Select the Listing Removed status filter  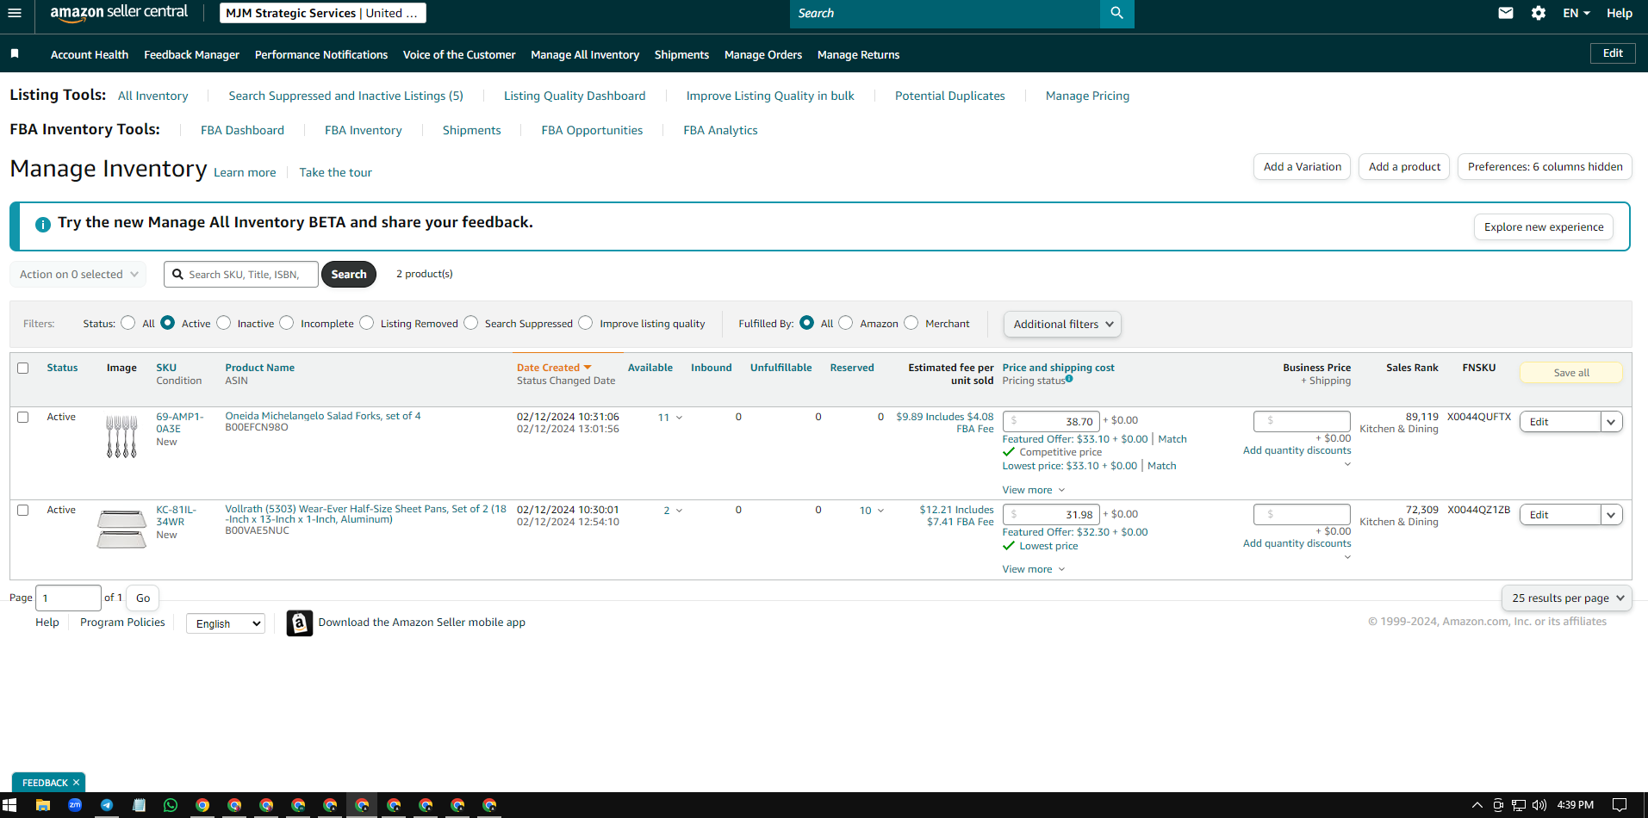point(367,323)
